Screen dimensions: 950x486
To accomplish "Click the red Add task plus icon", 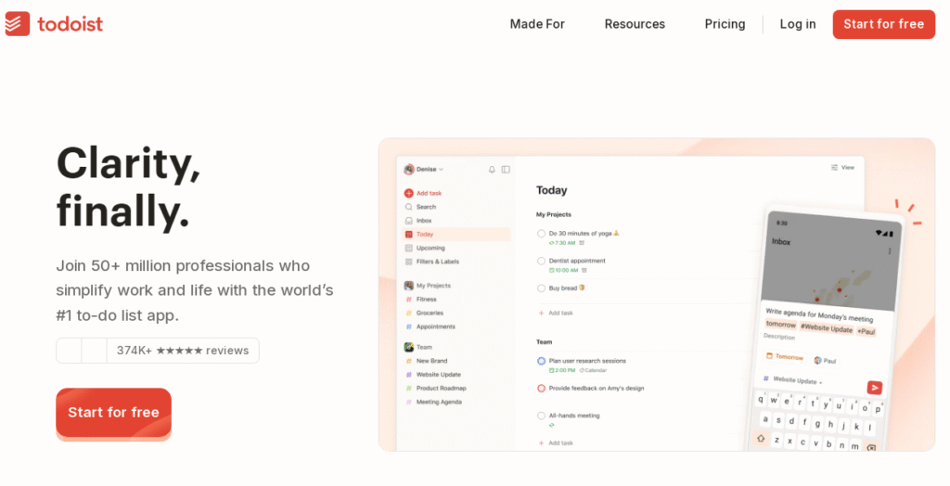I will tap(408, 193).
